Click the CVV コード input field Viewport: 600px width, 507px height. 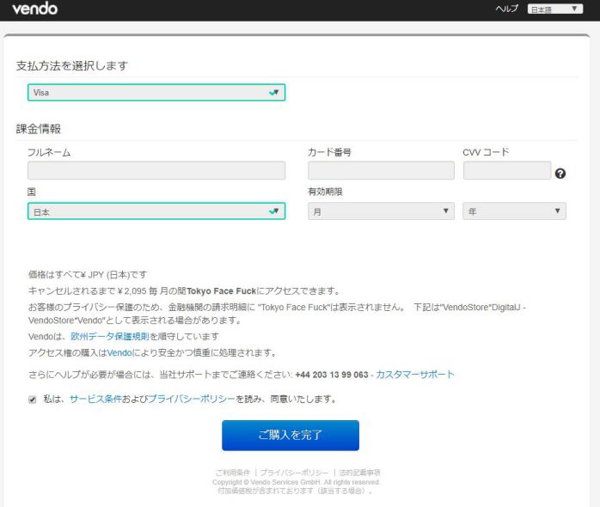tap(507, 171)
